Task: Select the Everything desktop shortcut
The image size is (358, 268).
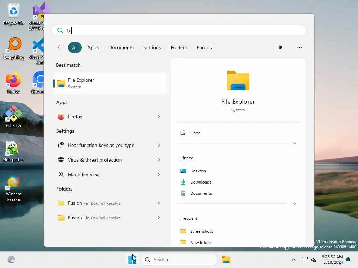Action: [14, 49]
